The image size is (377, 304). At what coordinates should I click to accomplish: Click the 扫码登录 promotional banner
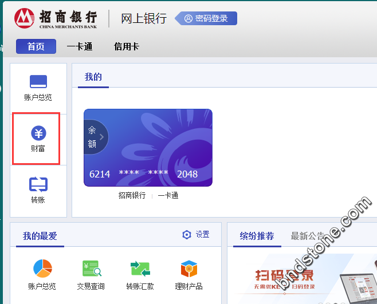tap(302, 279)
